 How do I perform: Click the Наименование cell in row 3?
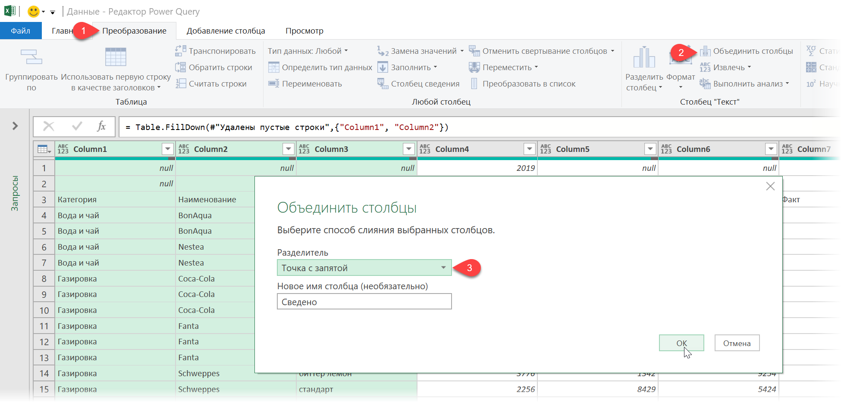216,199
